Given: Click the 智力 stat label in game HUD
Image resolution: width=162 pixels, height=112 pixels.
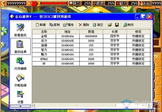Looking at the screenshot, I should point(75,3).
